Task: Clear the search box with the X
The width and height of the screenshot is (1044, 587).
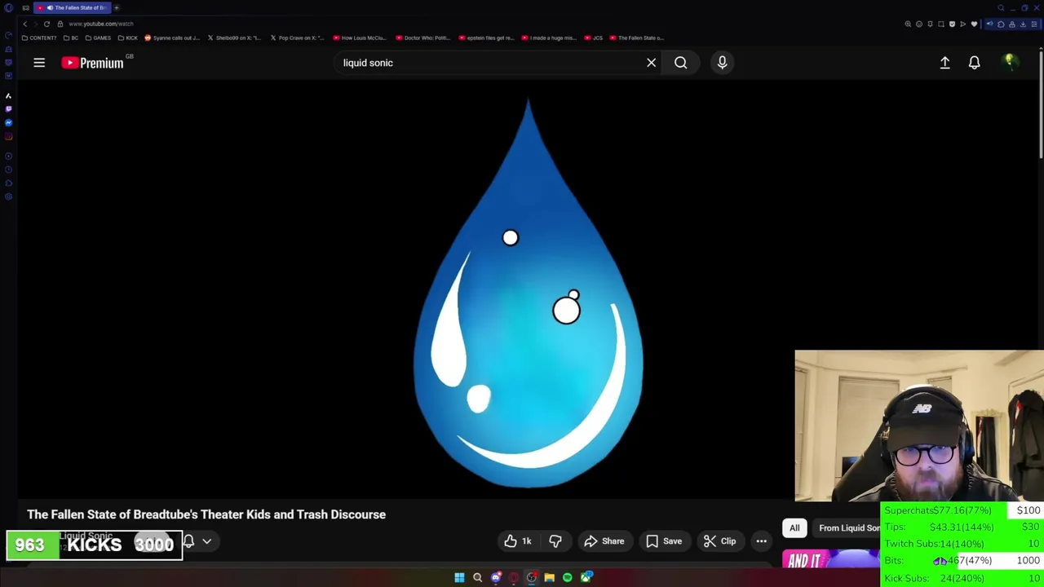Action: (651, 63)
